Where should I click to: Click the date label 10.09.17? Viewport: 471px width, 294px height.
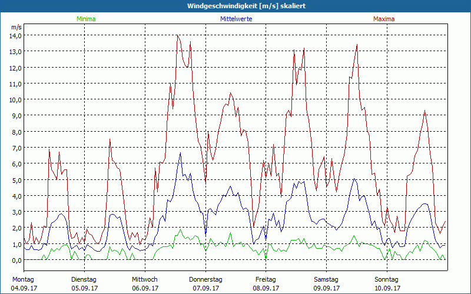pos(387,288)
